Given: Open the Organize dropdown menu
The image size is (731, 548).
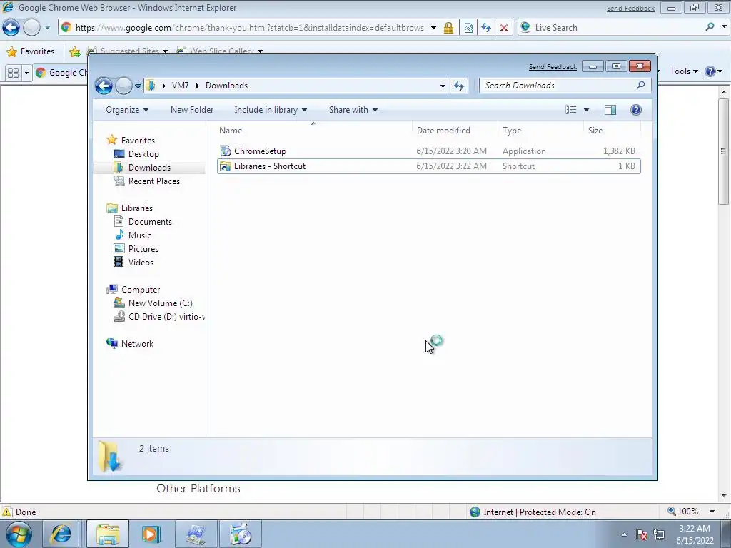Looking at the screenshot, I should pos(127,110).
